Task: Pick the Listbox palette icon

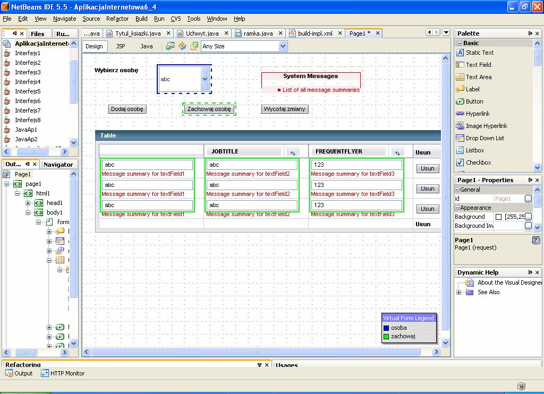Action: point(460,150)
